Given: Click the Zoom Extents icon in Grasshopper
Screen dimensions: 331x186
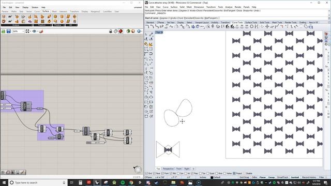Looking at the screenshot, I should tap(27, 31).
